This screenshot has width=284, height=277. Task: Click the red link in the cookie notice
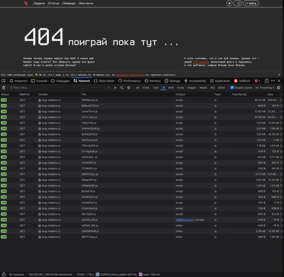pyautogui.click(x=130, y=75)
